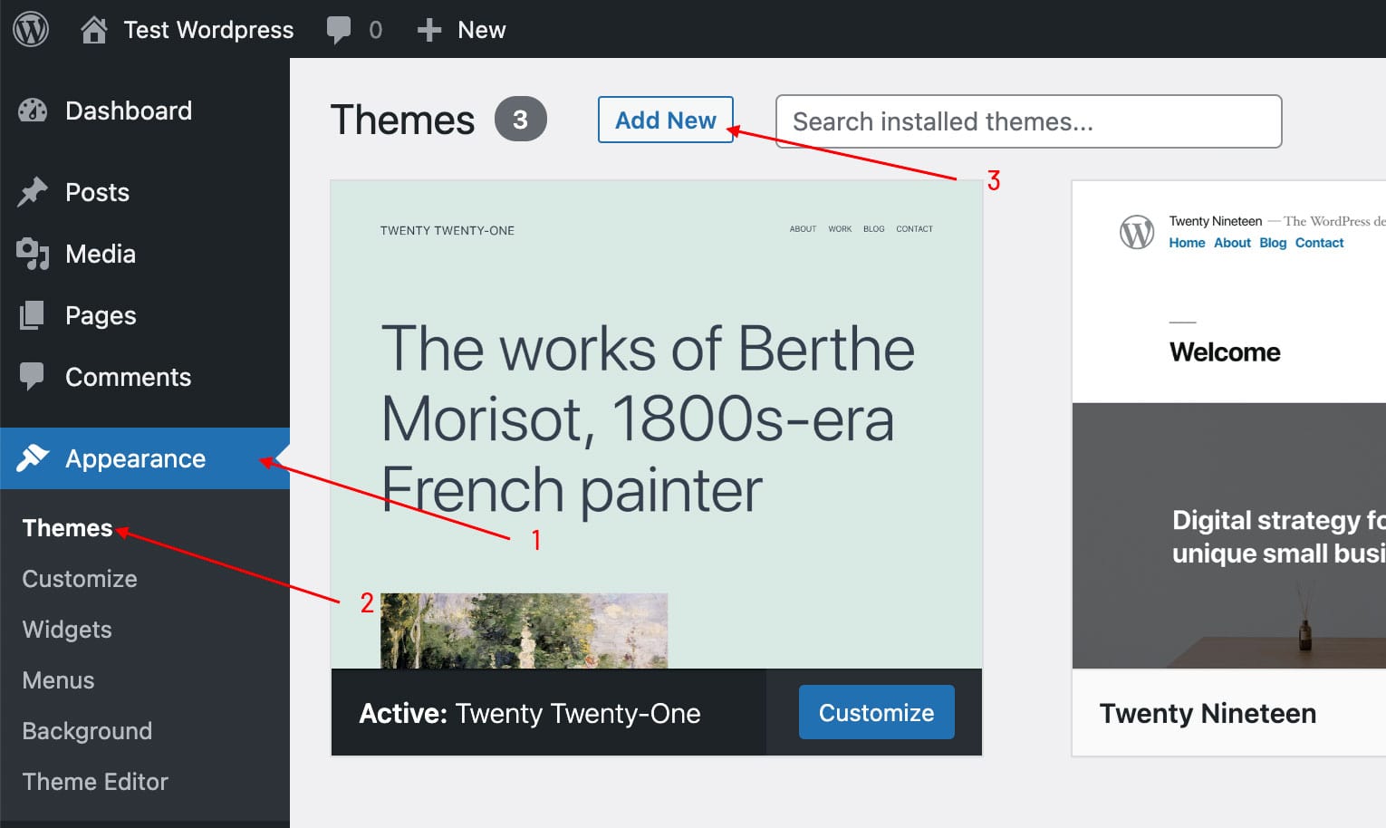The width and height of the screenshot is (1386, 828).
Task: Open the Theme Editor submenu item
Action: pyautogui.click(x=95, y=782)
